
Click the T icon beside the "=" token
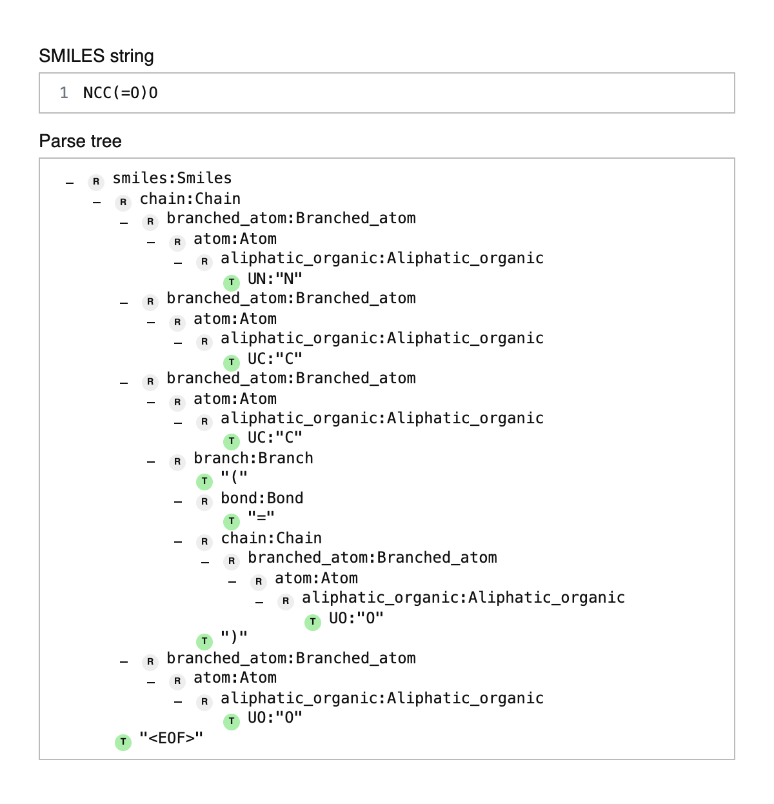coord(232,521)
